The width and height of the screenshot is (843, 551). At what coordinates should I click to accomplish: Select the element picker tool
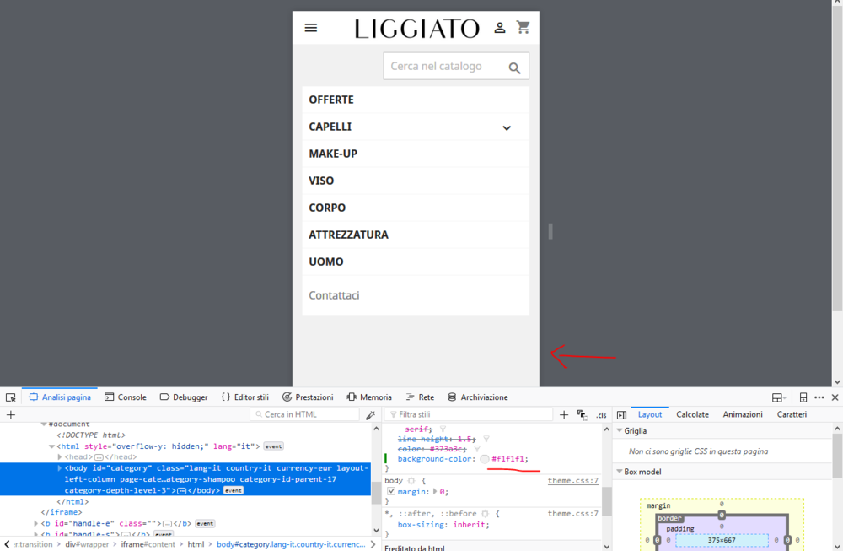tap(10, 397)
